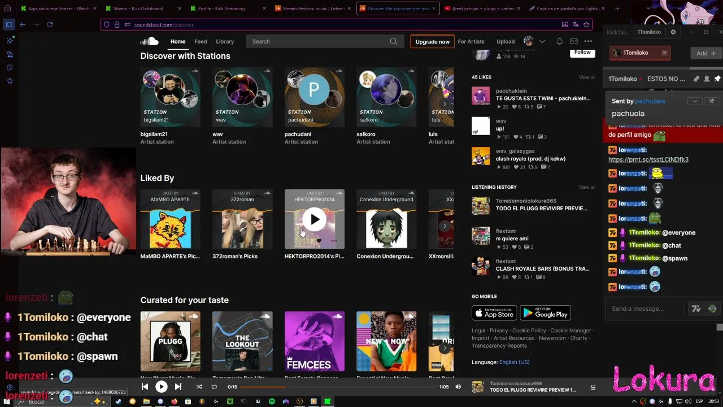The image size is (723, 407).
Task: Open Conexion Underground picks
Action: (x=386, y=219)
